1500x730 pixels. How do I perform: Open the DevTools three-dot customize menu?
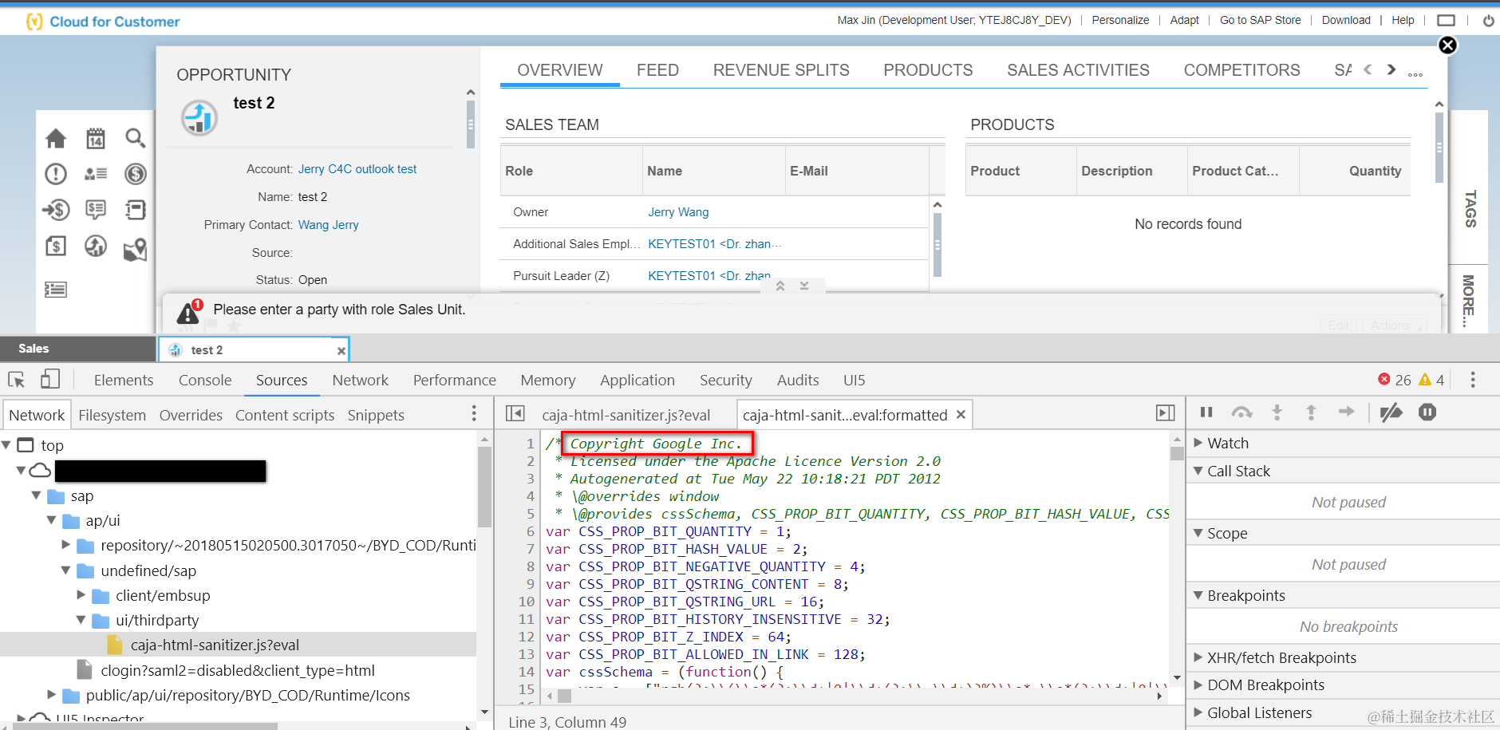click(x=1473, y=380)
